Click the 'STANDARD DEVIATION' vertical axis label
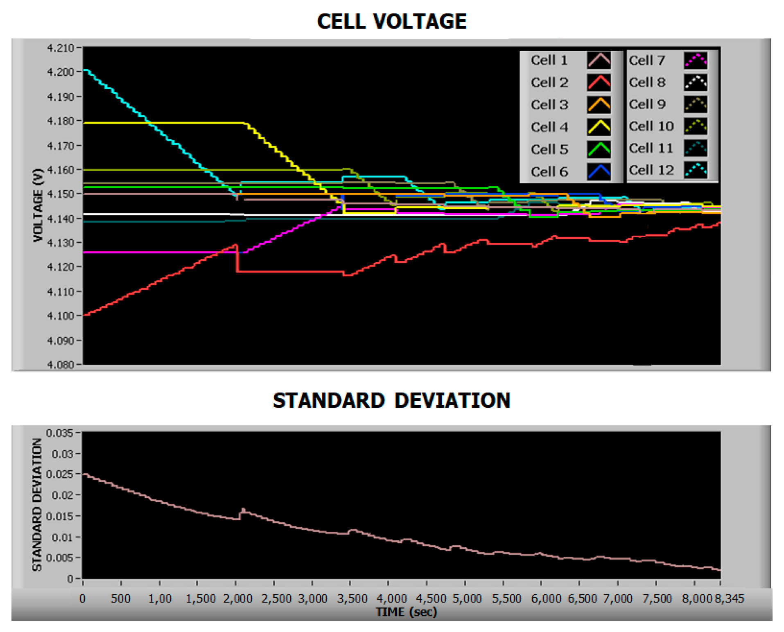The image size is (784, 632). click(37, 505)
